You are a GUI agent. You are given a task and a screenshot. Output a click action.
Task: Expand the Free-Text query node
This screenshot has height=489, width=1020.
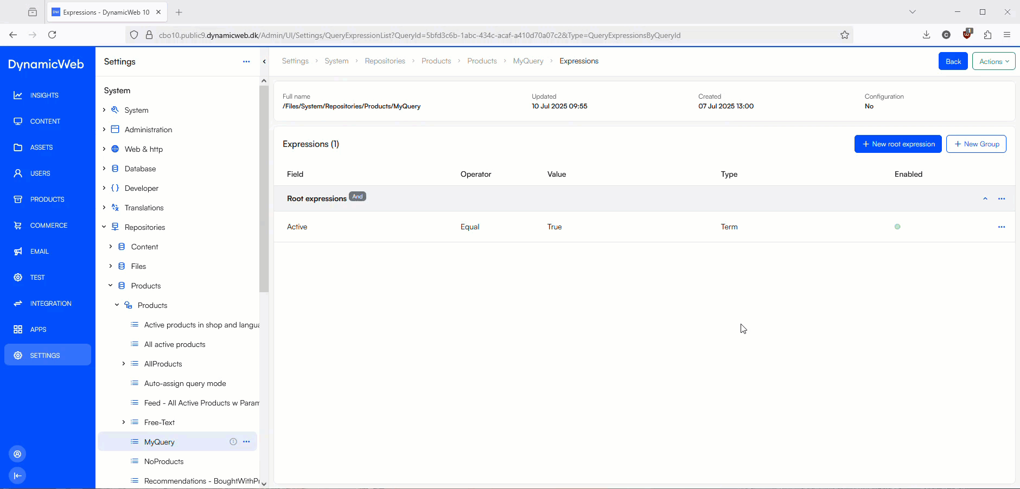pyautogui.click(x=124, y=422)
